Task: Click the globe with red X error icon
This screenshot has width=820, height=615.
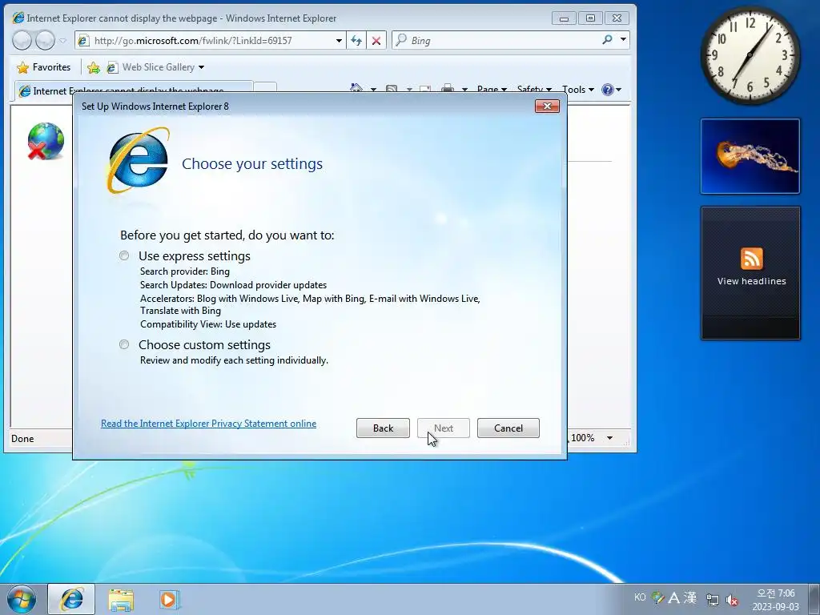Action: pos(46,141)
